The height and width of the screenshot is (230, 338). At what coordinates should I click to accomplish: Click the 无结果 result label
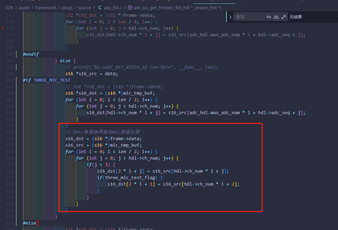pos(296,17)
